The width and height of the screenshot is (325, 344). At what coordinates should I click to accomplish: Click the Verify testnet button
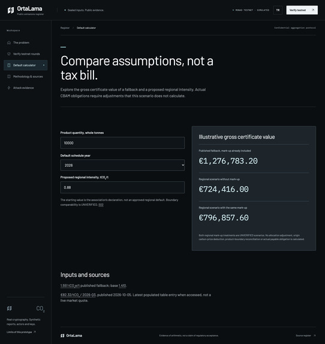click(302, 10)
